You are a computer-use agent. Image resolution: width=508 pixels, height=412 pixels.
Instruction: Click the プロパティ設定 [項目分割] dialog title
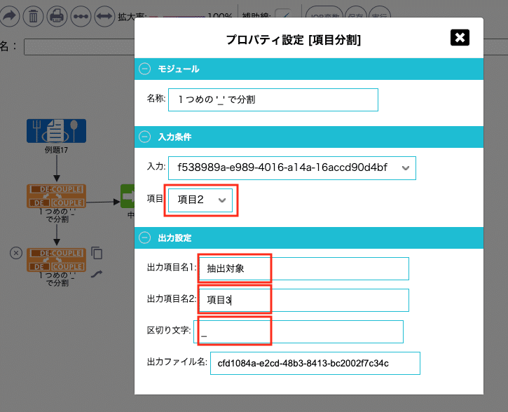coord(293,40)
